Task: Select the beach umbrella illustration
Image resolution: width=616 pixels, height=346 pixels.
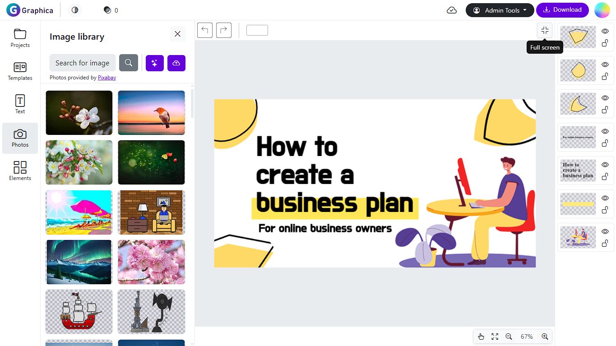Action: [x=79, y=212]
